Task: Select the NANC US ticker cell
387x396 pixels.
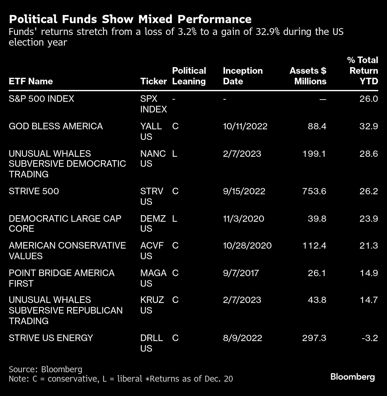Action: 153,159
